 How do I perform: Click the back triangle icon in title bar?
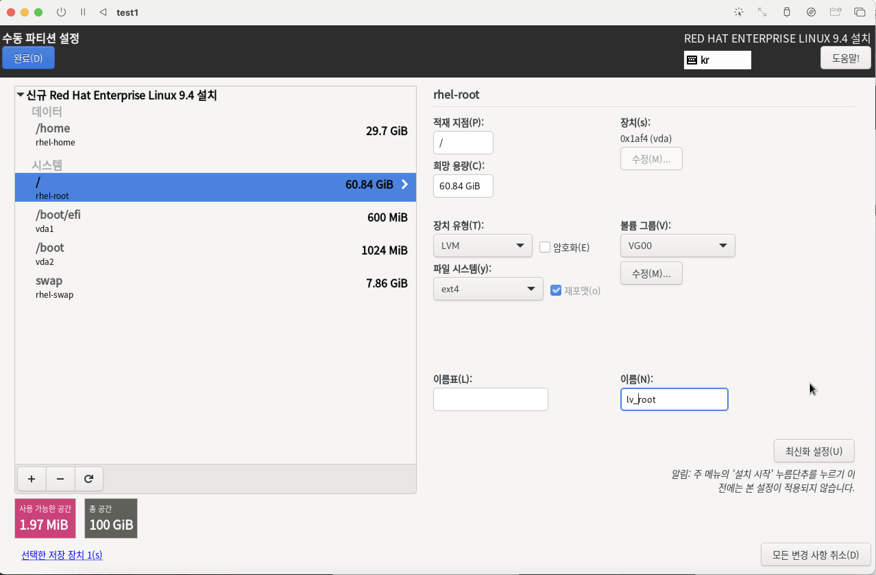pos(103,12)
